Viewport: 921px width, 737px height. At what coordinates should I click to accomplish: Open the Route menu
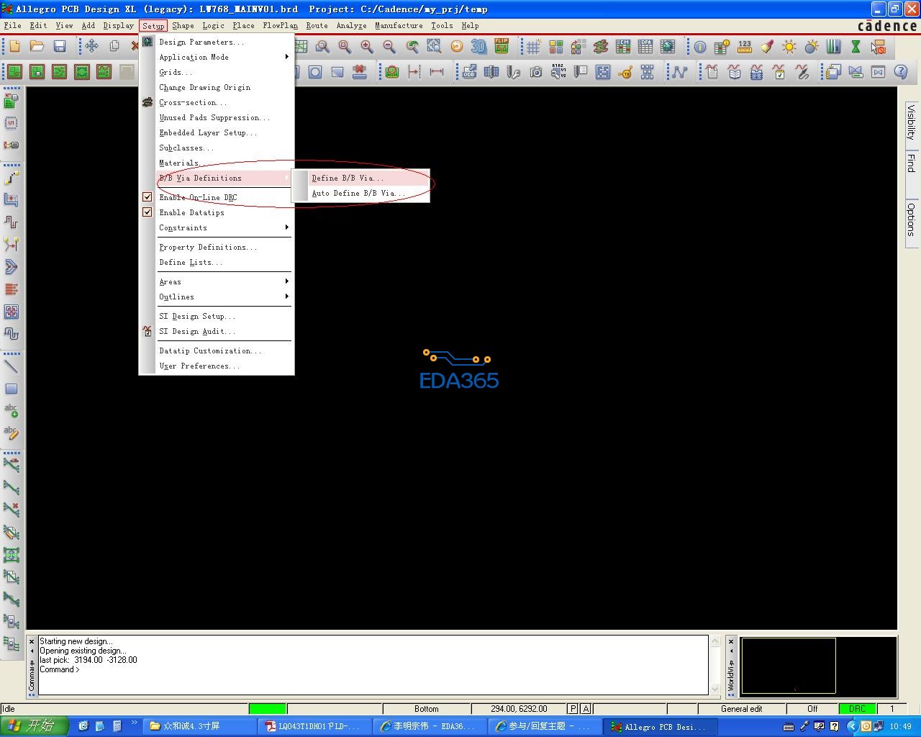[x=317, y=25]
